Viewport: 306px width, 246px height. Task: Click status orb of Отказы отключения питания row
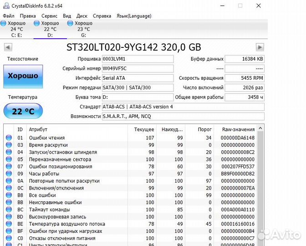point(9,238)
